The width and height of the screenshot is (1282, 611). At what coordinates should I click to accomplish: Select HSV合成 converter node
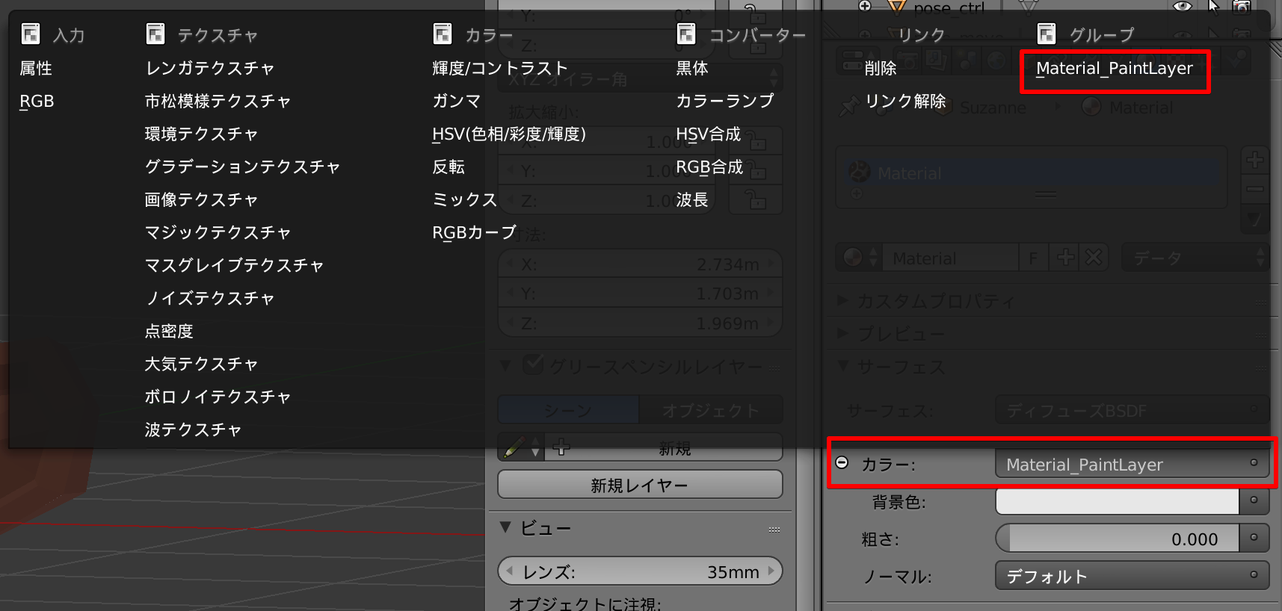tap(708, 134)
